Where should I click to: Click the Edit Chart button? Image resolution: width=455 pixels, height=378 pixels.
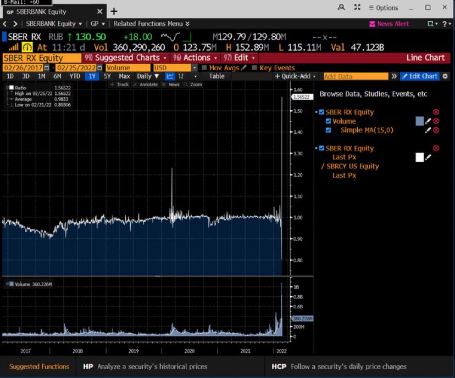(x=420, y=76)
